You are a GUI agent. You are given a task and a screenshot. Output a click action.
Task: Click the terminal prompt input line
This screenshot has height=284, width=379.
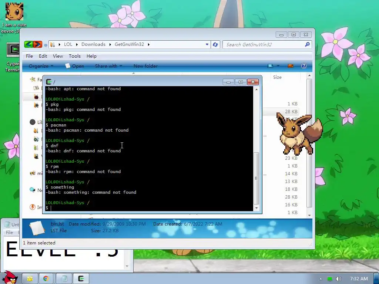click(x=149, y=208)
